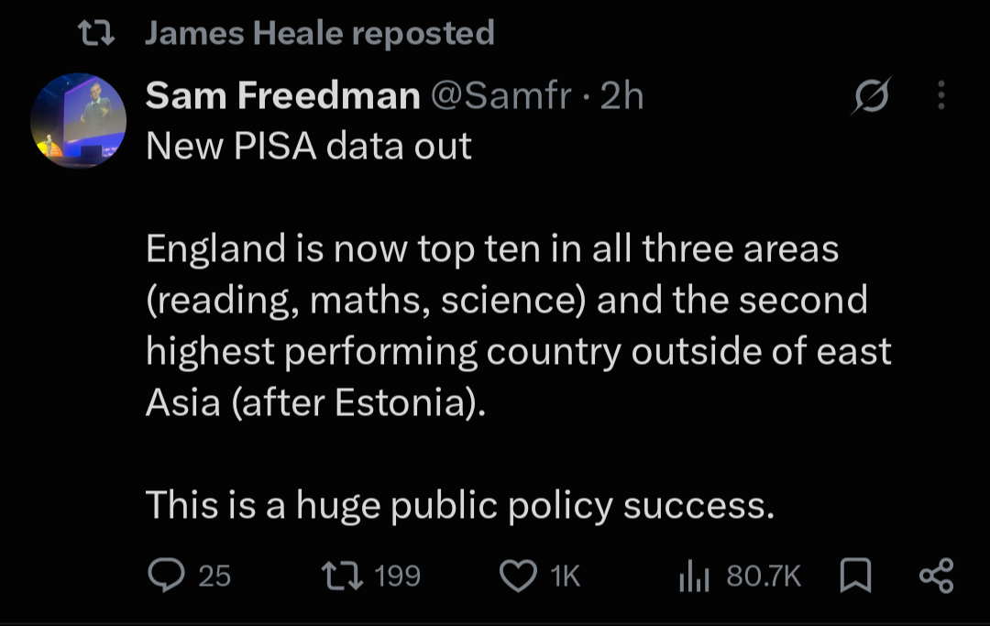Click 'This is a huge public policy success' text
This screenshot has height=626, width=990.
[459, 506]
